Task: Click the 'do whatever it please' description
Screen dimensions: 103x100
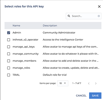Action: [x=71, y=54]
